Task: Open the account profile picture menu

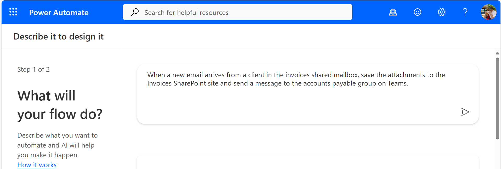Action: click(x=488, y=12)
